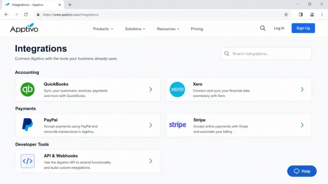Bookmark this page with the star icon

coord(286,15)
